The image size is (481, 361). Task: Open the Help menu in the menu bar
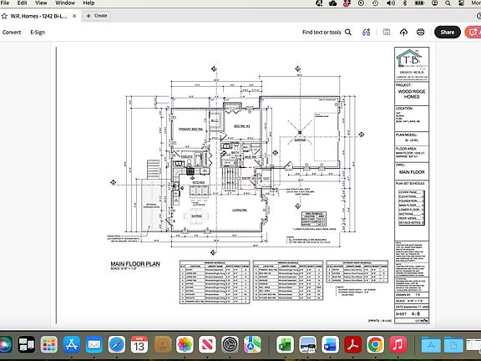(x=89, y=3)
